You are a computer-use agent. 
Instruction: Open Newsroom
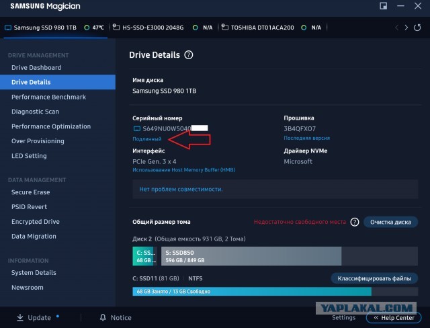(x=28, y=288)
